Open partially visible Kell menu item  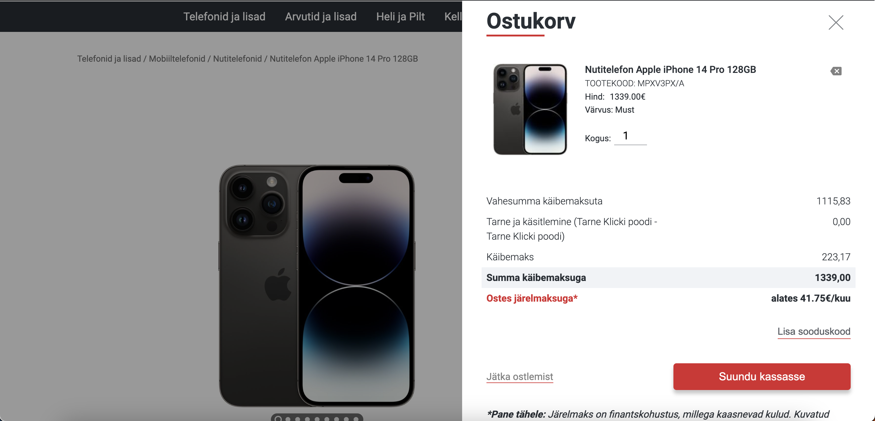coord(453,16)
